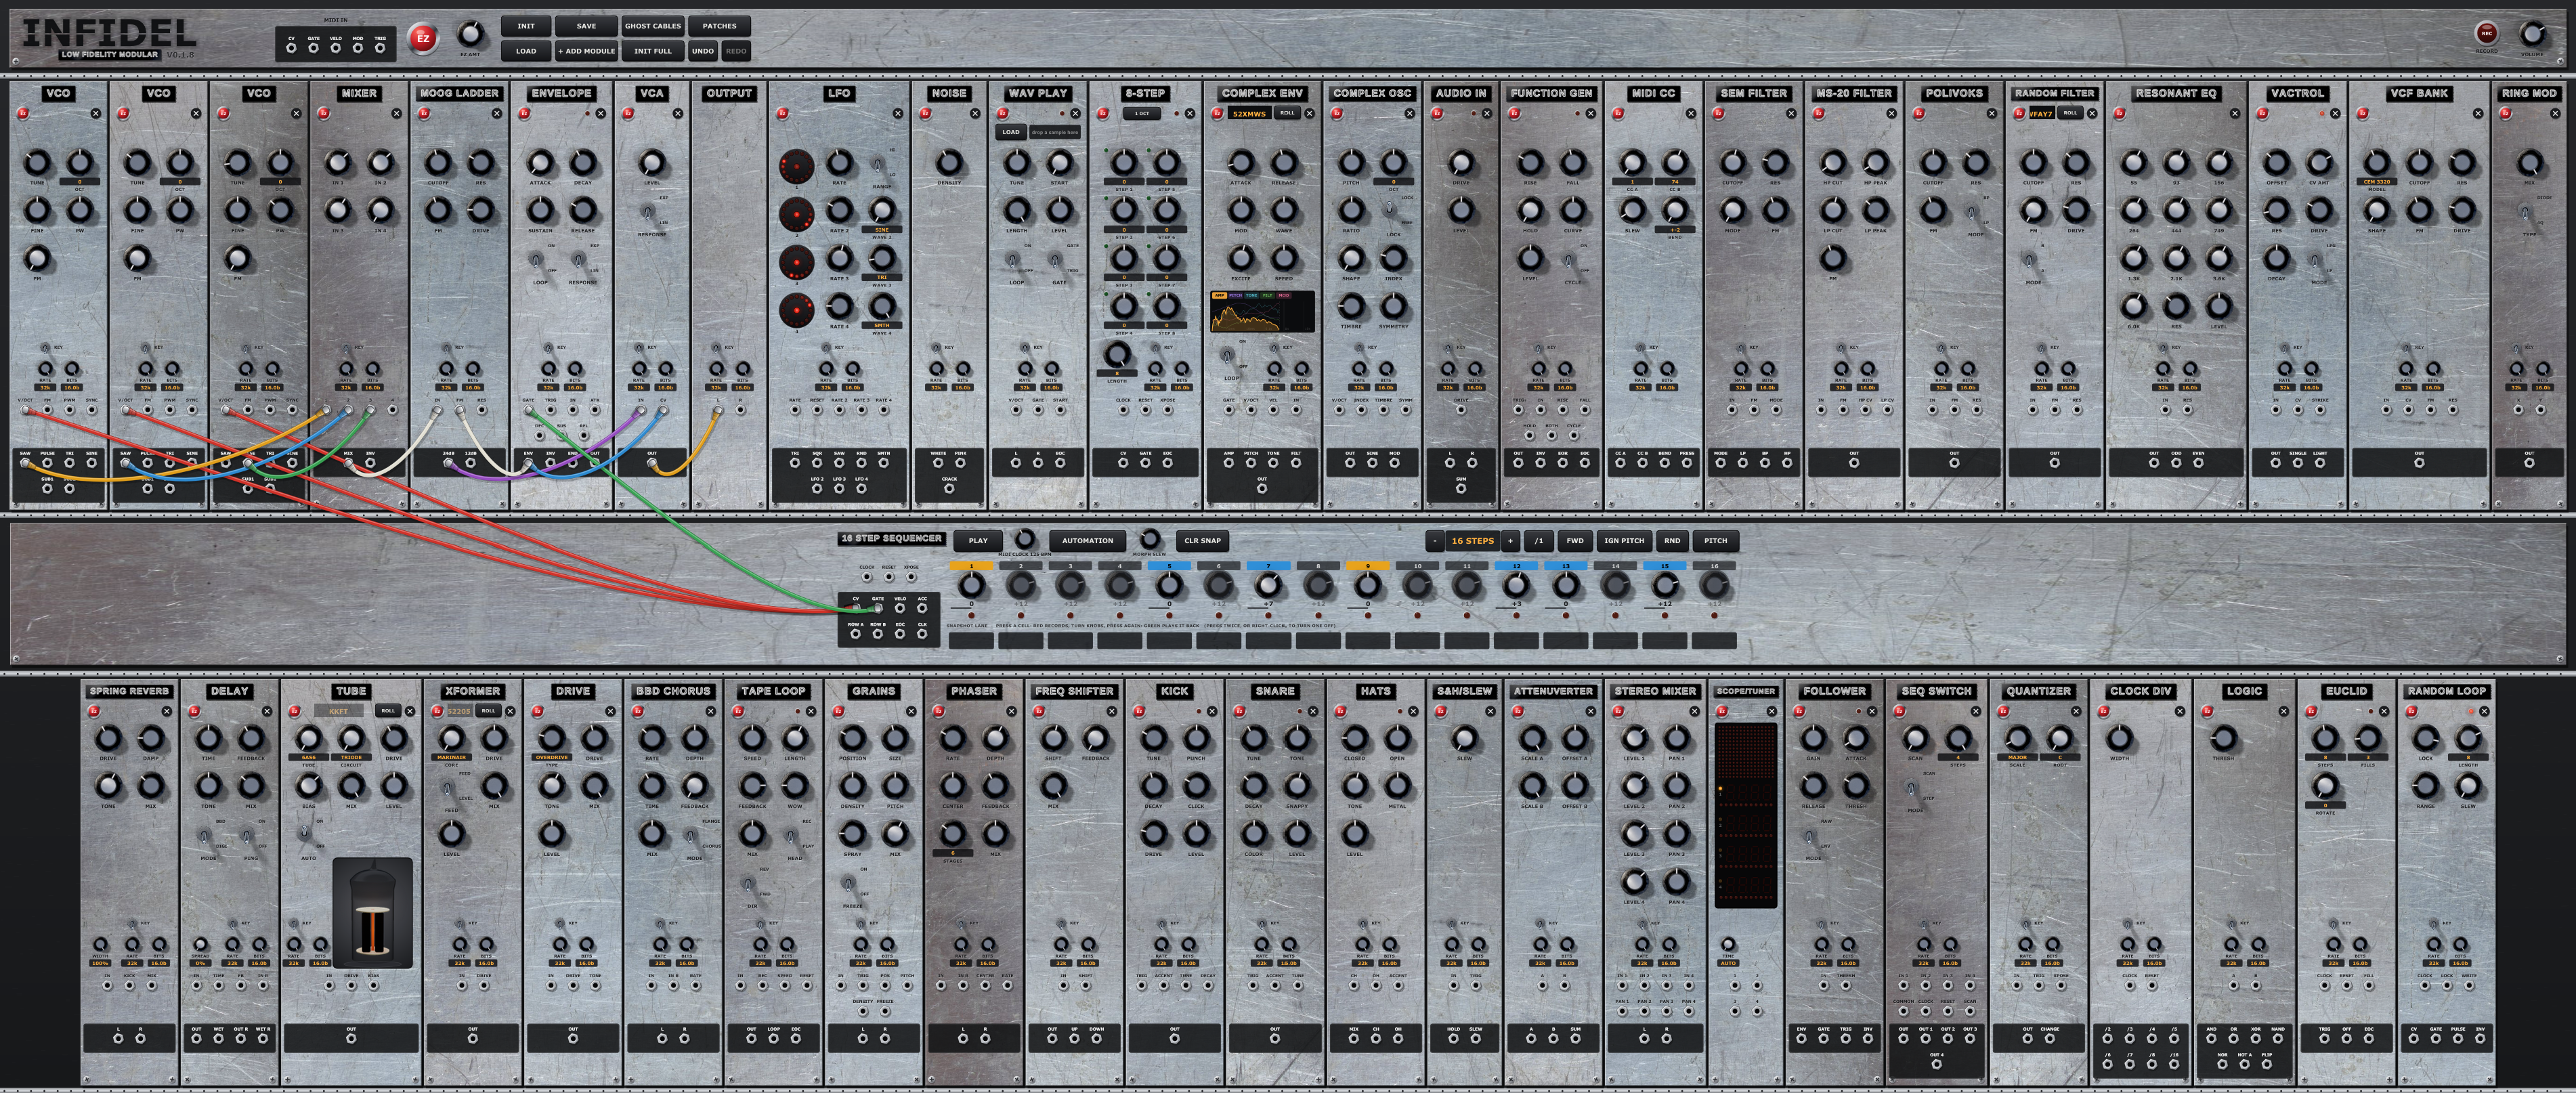This screenshot has height=1093, width=2576.
Task: Click the EZ AMT knob
Action: coord(470,35)
